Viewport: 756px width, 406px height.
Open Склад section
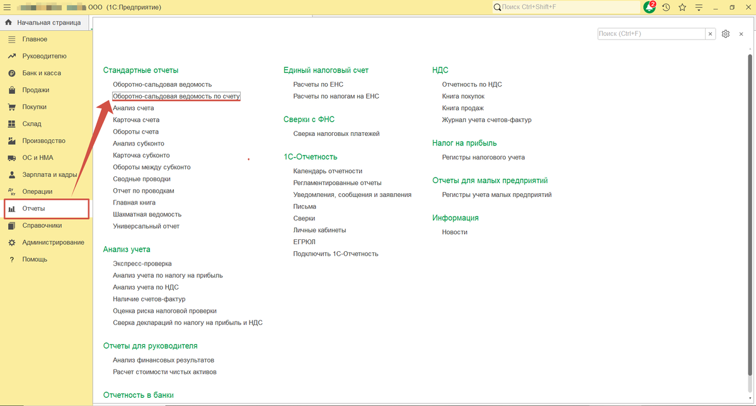click(32, 124)
